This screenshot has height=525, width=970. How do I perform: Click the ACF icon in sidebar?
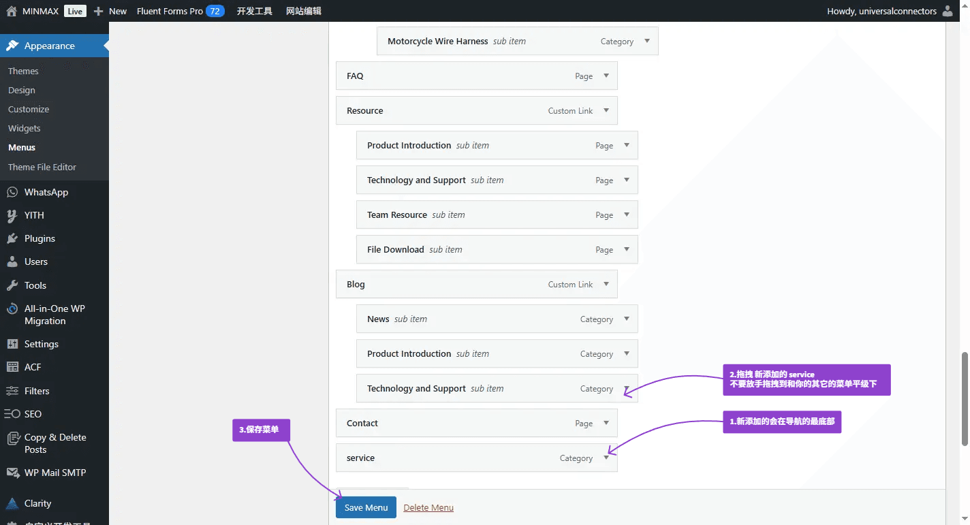[x=12, y=368]
